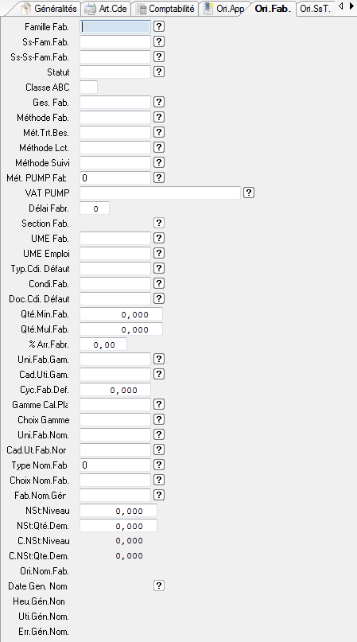Click lookup icon for UME Emploi

coord(159,253)
